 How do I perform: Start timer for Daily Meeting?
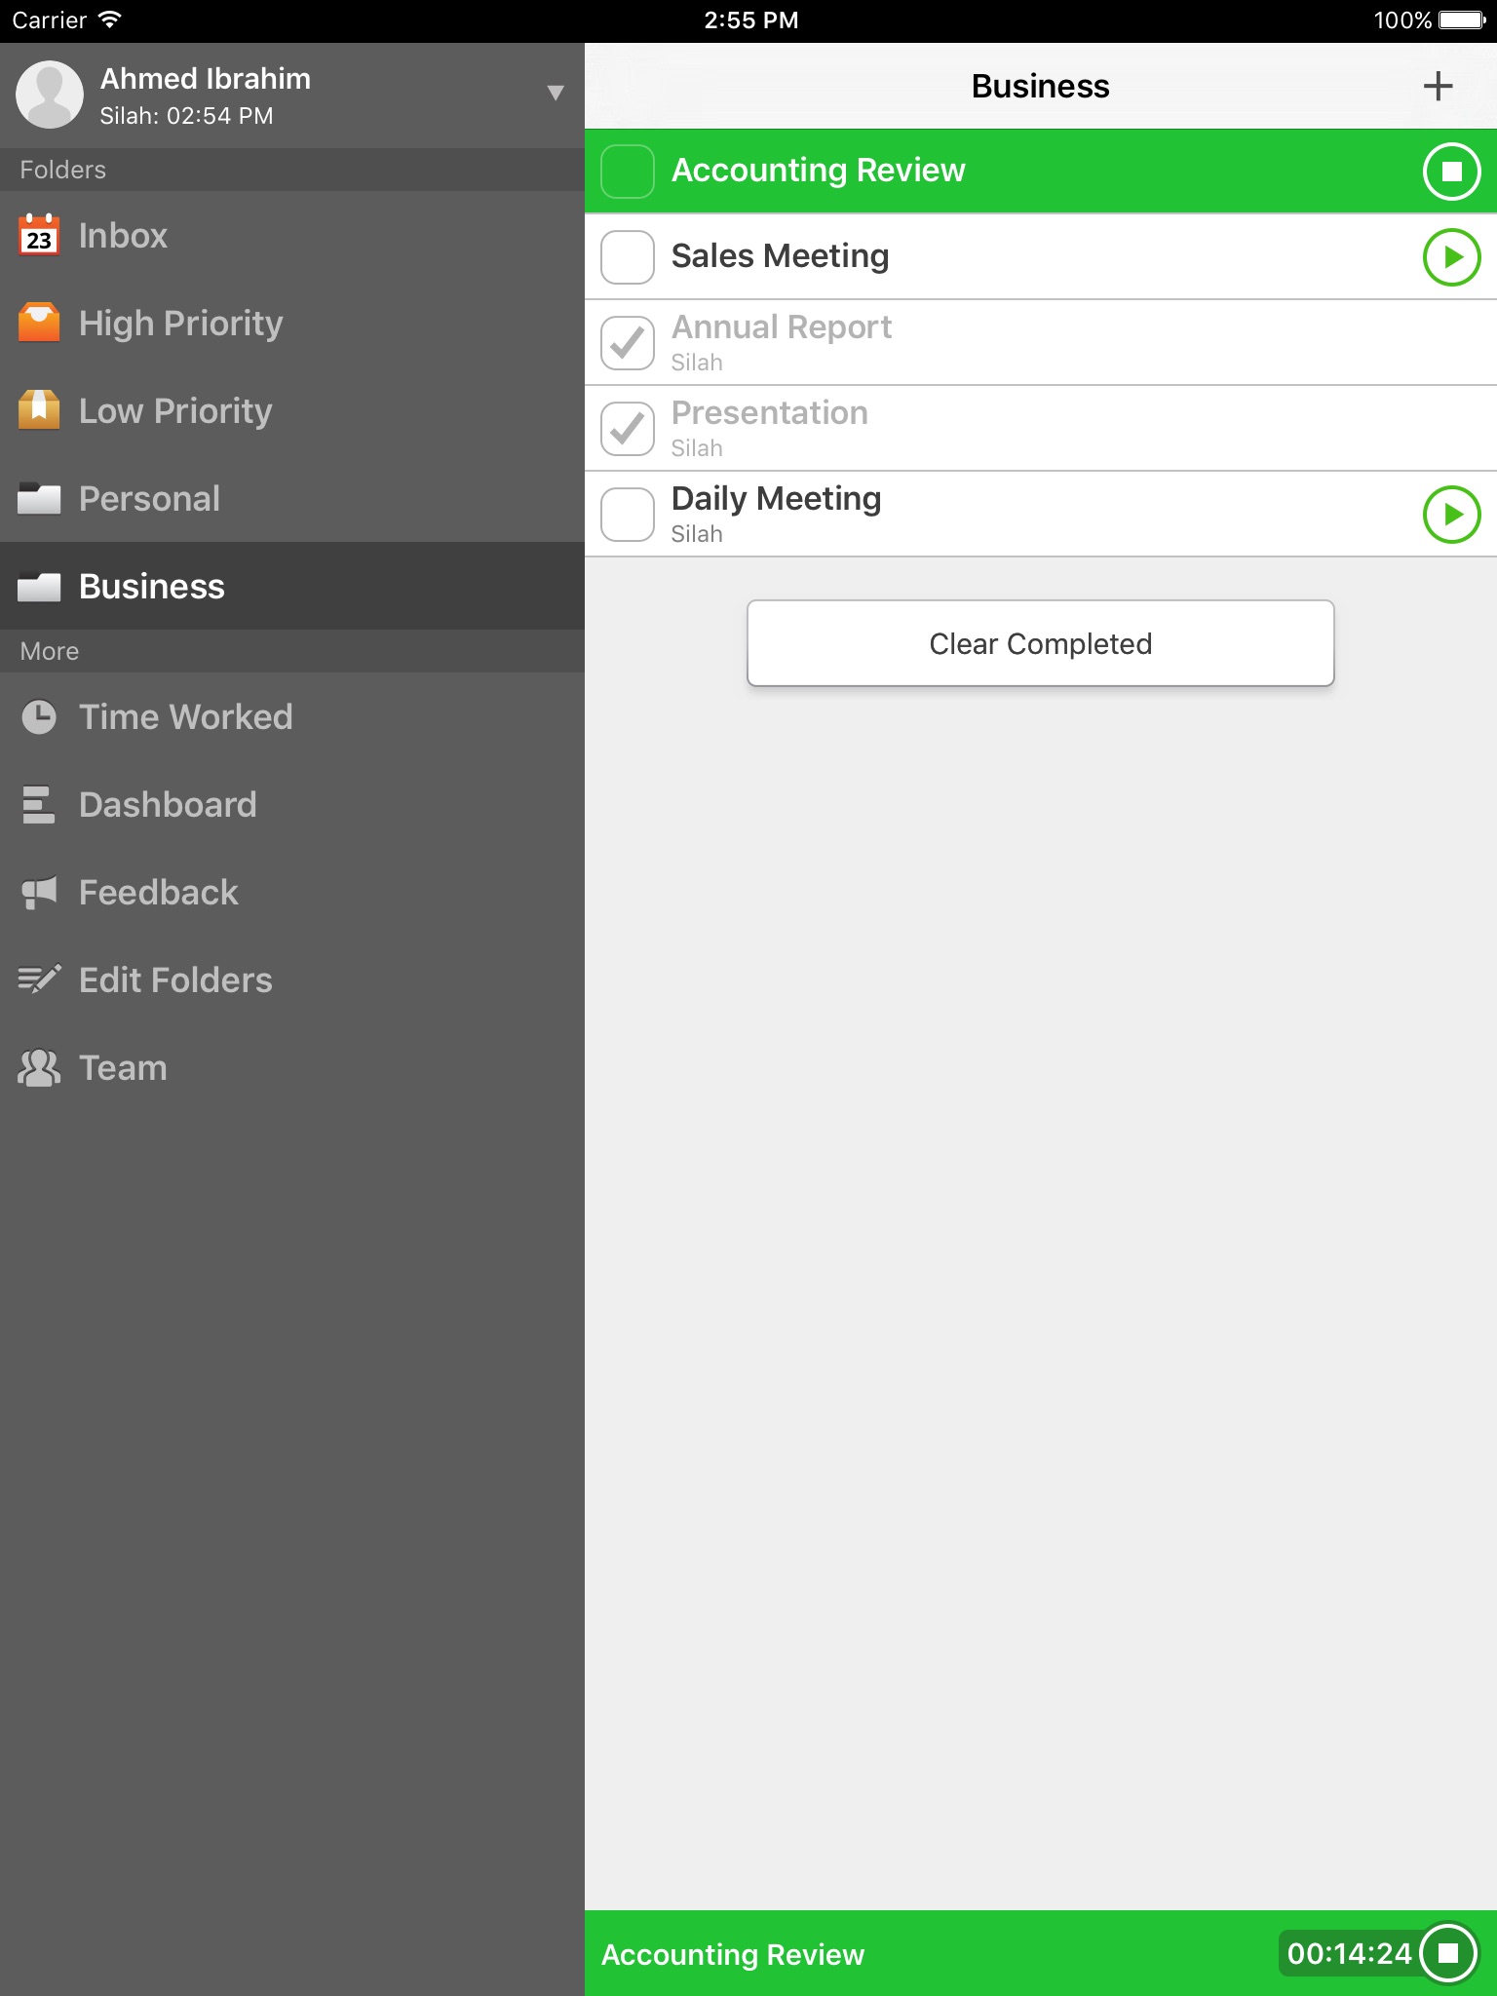point(1451,515)
